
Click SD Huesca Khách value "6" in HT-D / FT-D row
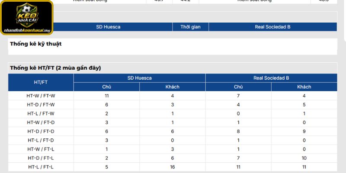pyautogui.click(x=172, y=131)
